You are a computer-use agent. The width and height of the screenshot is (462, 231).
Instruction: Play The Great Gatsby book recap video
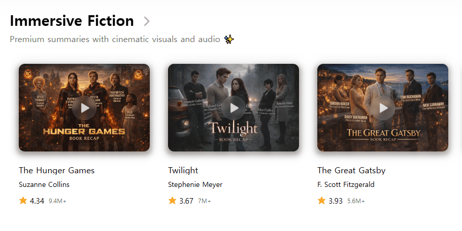pyautogui.click(x=383, y=108)
